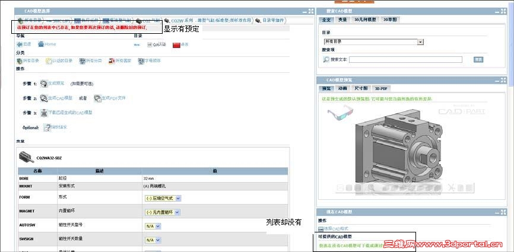Click the Optional help question-mark icon
Screen dimensions: 514x252
pyautogui.click(x=47, y=127)
